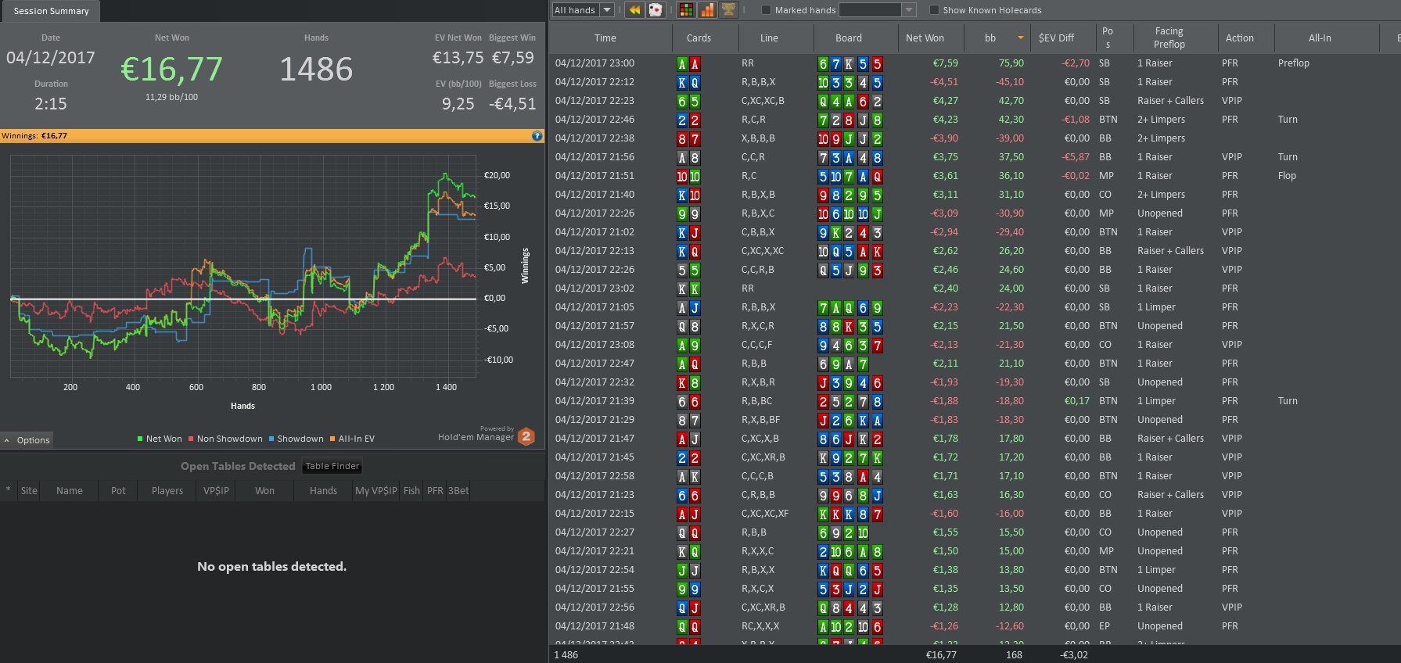Screen dimensions: 1401x663
Task: Click the Site column header in tables list
Action: click(29, 491)
